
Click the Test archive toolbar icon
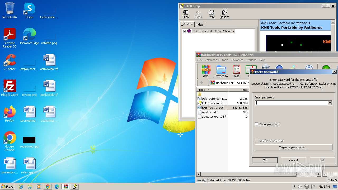point(236,71)
